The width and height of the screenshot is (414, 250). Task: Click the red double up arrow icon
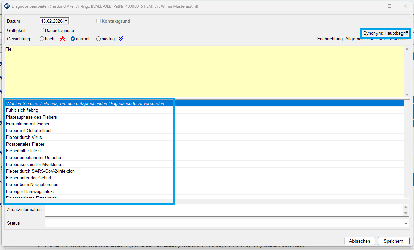pos(62,39)
